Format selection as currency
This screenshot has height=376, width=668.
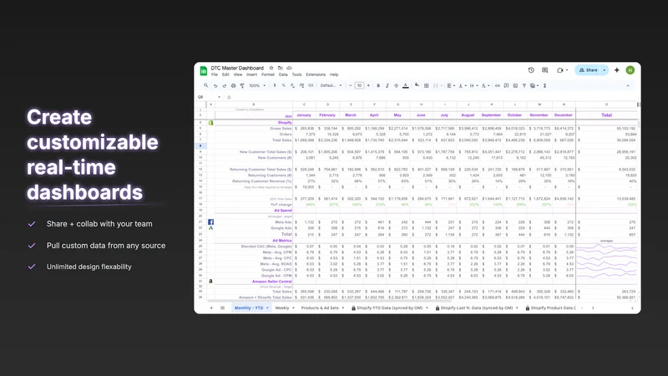(275, 86)
